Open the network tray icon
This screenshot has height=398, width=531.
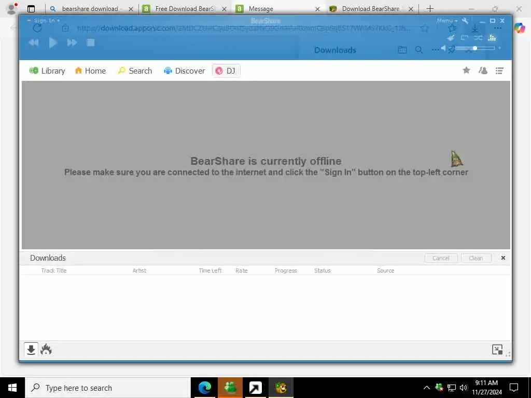point(452,388)
